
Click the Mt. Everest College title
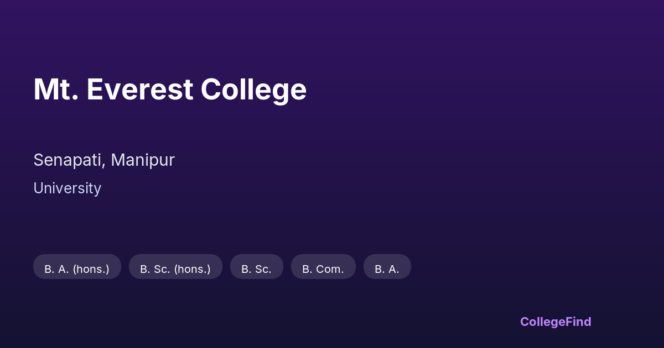pos(170,89)
